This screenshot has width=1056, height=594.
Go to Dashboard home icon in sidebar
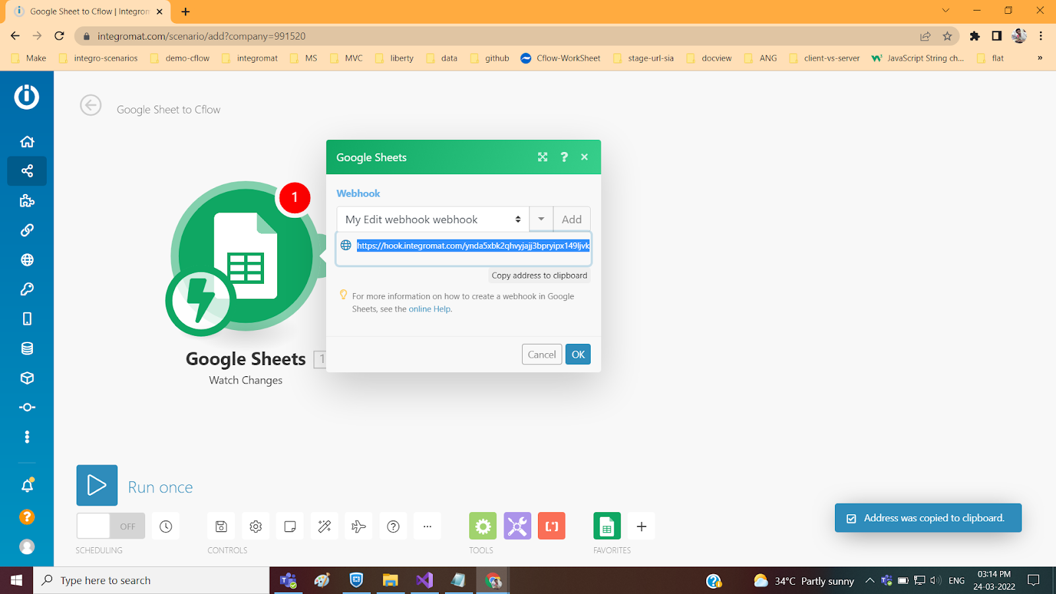27,142
